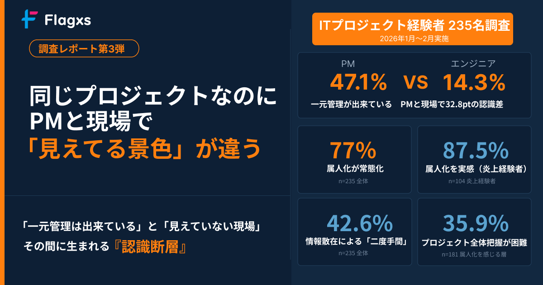Image resolution: width=543 pixels, height=285 pixels.
Task: Click the orange ITプロジェクト経験者 235名調査 banner
Action: click(413, 29)
